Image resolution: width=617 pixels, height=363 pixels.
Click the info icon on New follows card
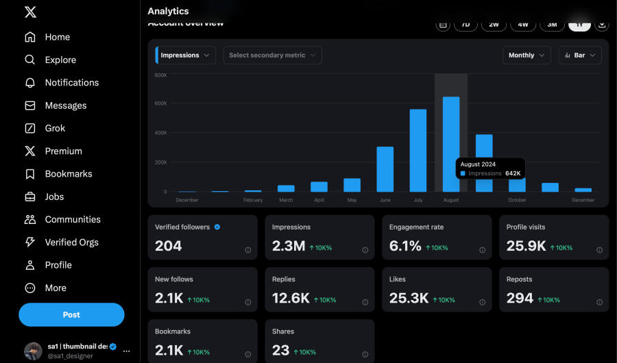pos(248,302)
